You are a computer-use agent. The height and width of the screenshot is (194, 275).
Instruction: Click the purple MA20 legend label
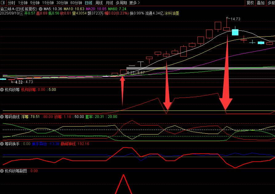90,9
